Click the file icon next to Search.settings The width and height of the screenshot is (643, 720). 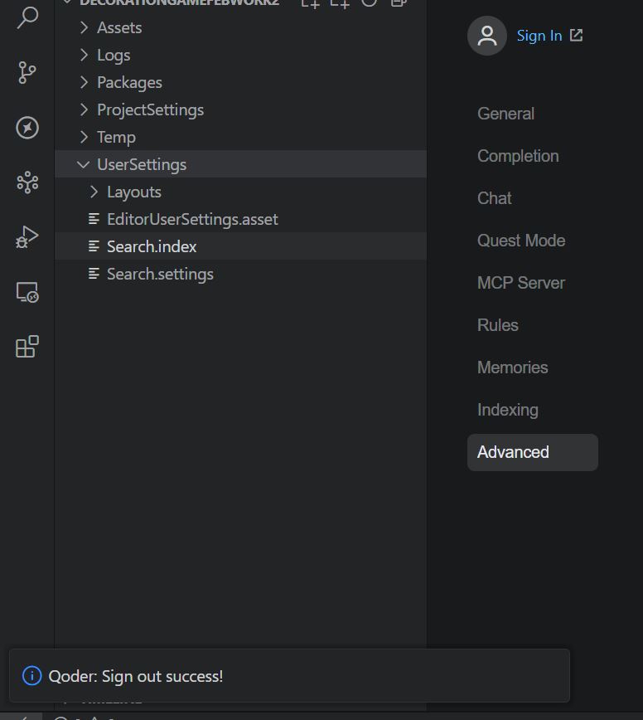(94, 274)
